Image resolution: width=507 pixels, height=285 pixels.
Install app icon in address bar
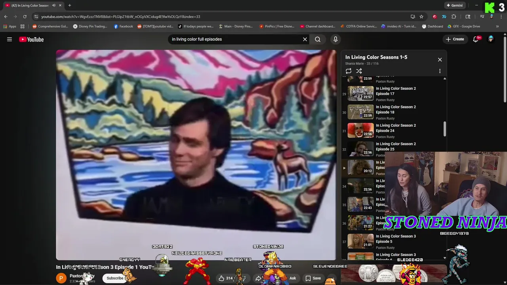point(413,17)
